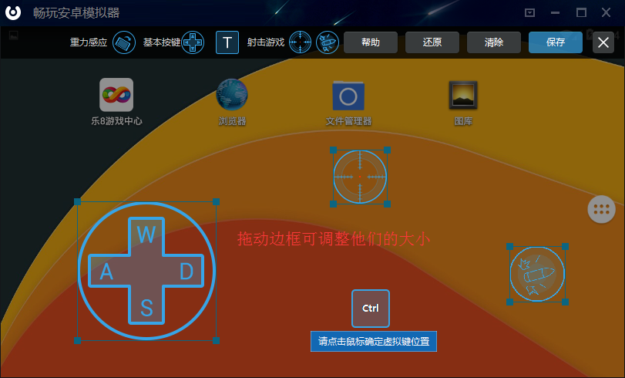Select the crosshair widget on canvas
This screenshot has width=625, height=378.
360,177
